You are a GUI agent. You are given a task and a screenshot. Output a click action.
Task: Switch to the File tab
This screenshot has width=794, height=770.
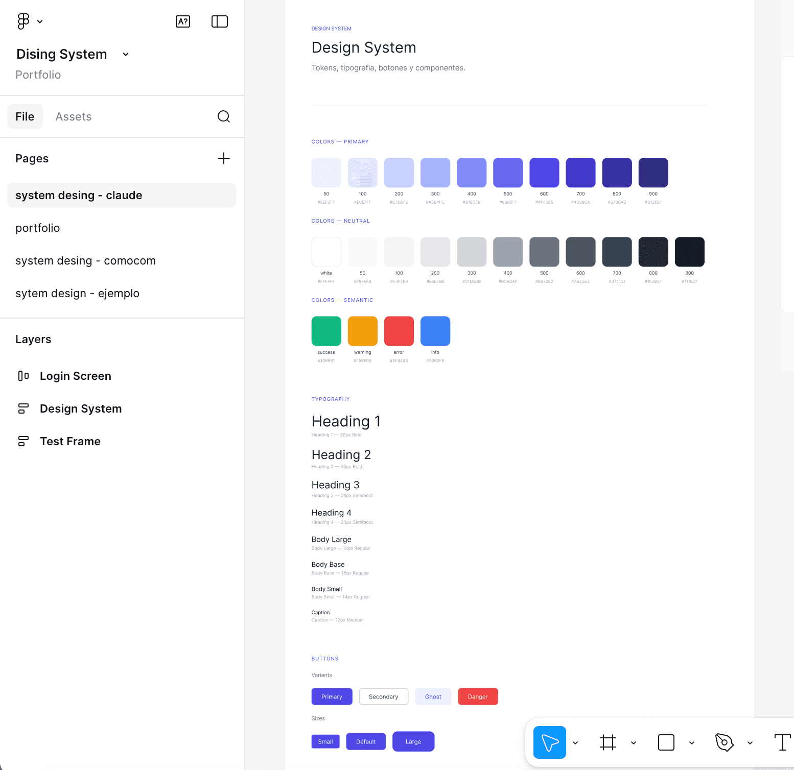[x=25, y=116]
